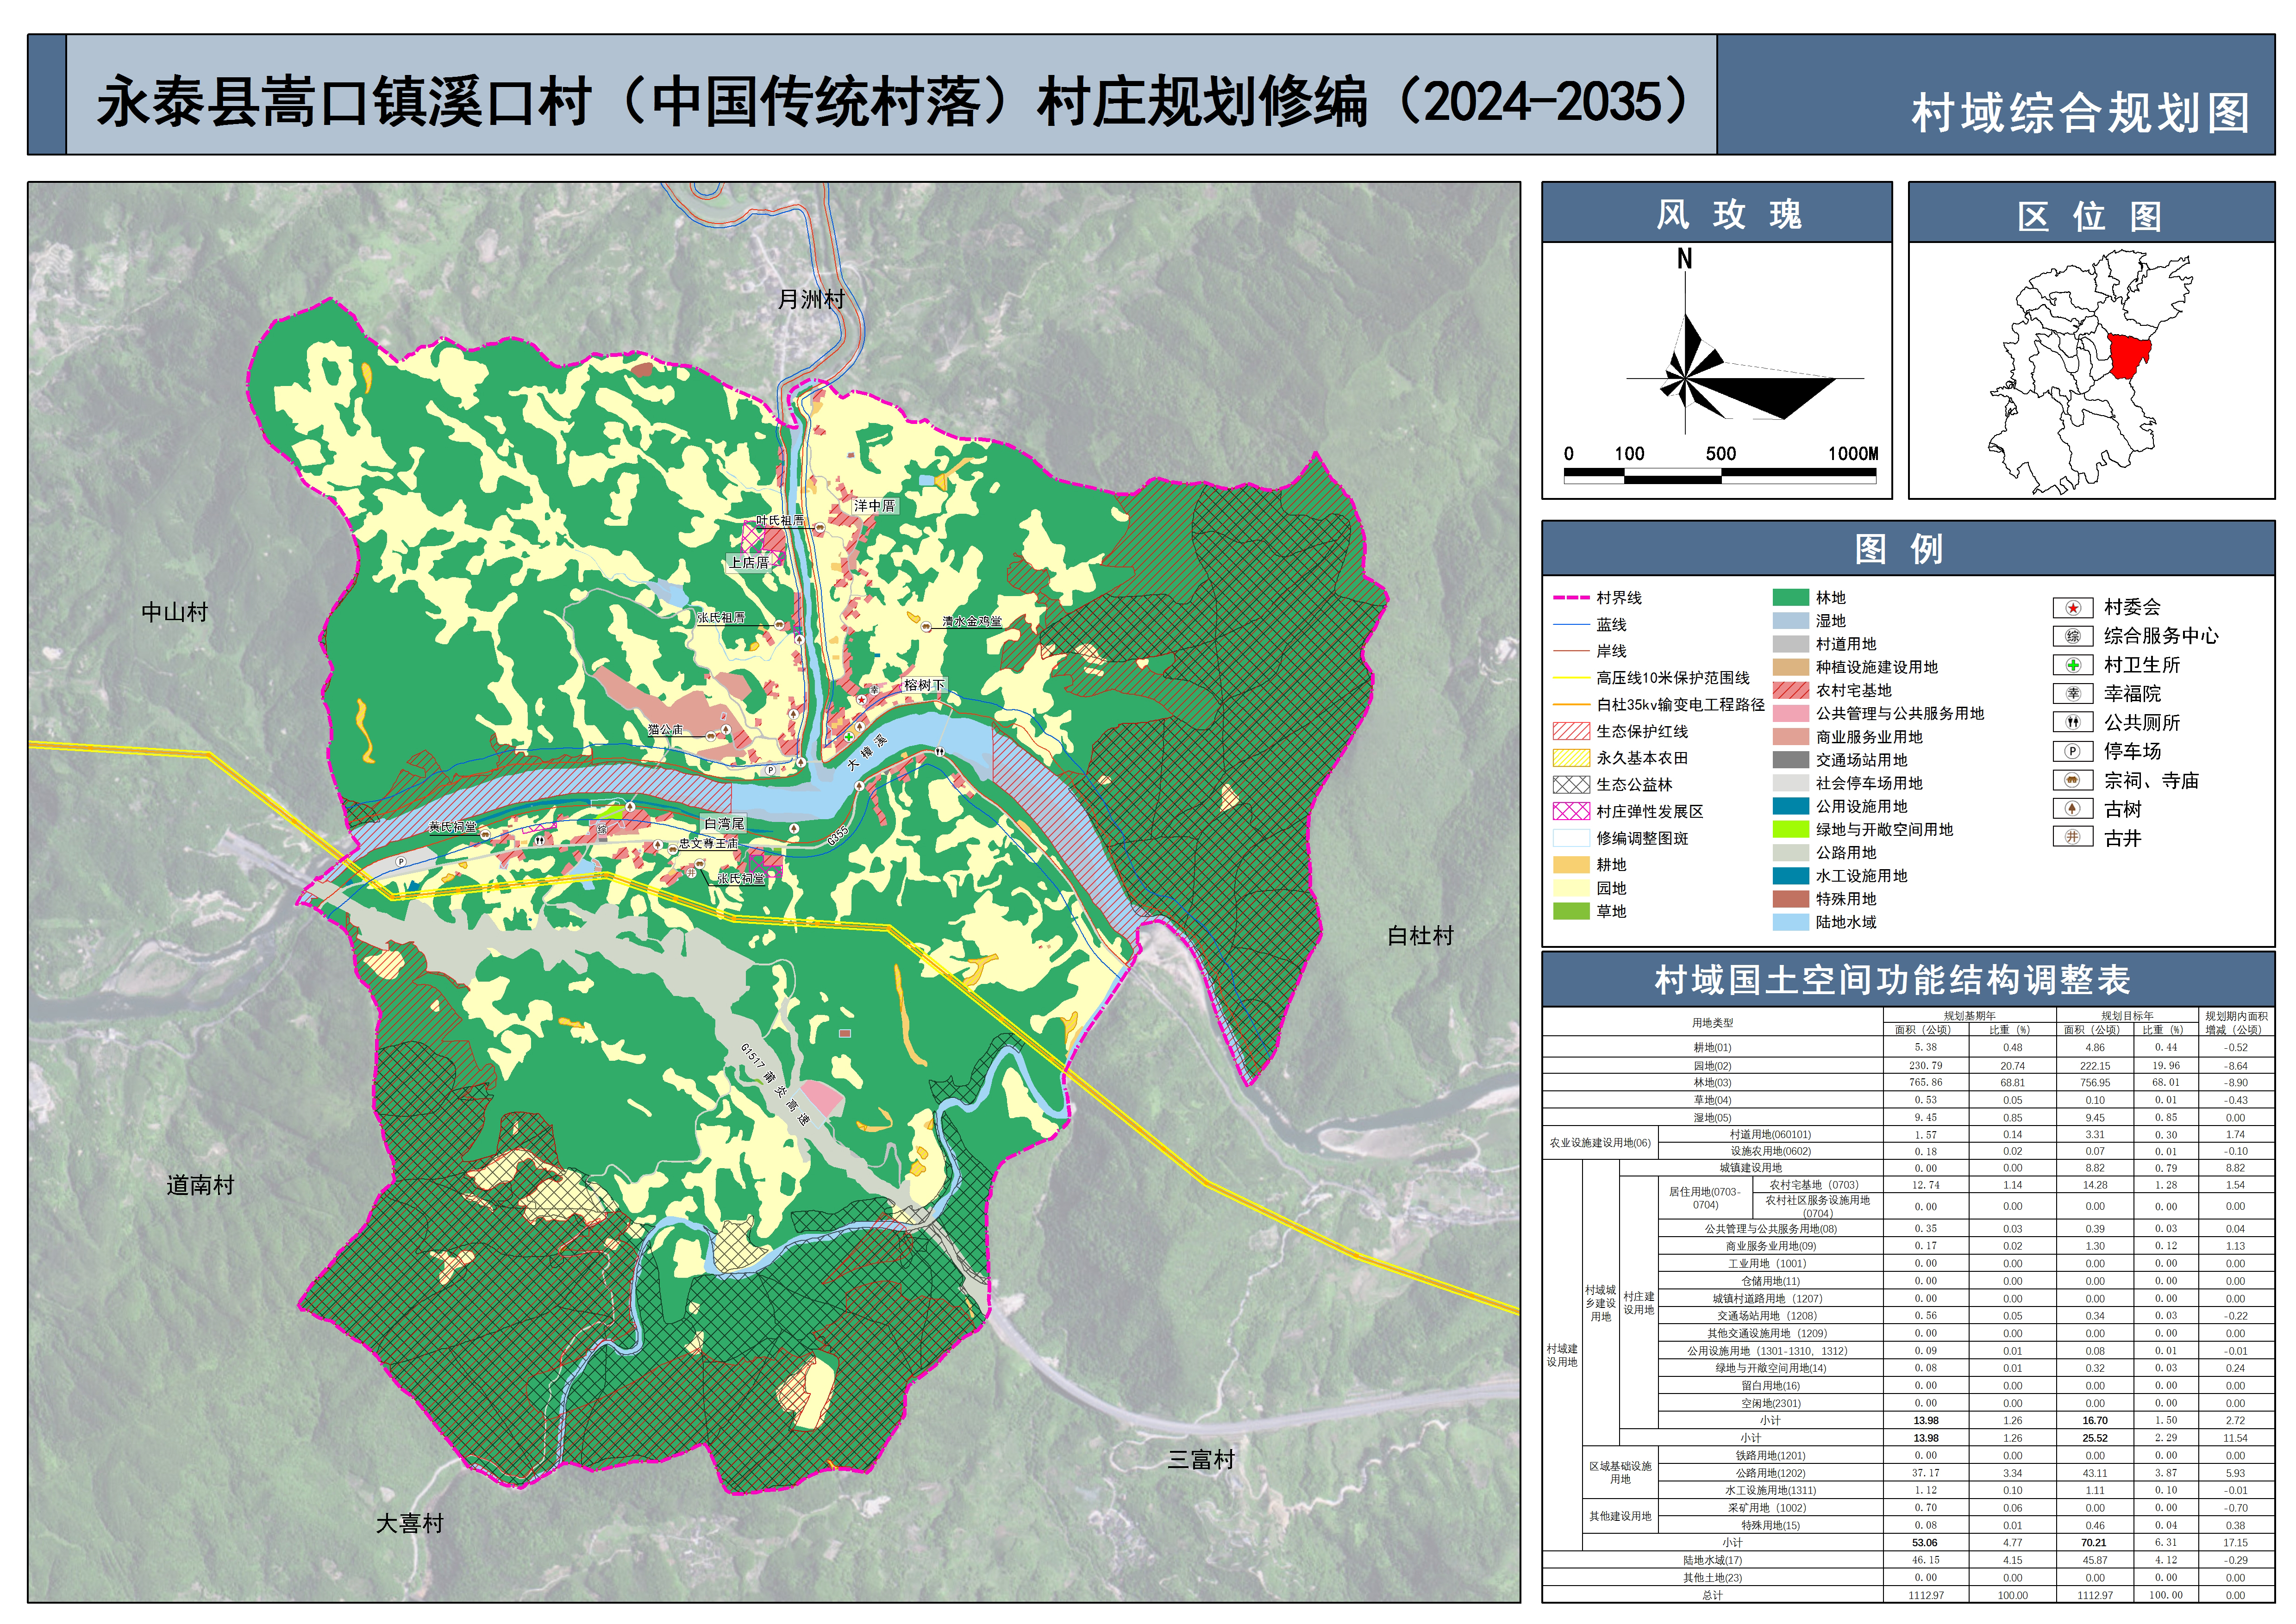The width and height of the screenshot is (2296, 1624).
Task: Click the 村委会 red star legend icon
Action: 2072,608
